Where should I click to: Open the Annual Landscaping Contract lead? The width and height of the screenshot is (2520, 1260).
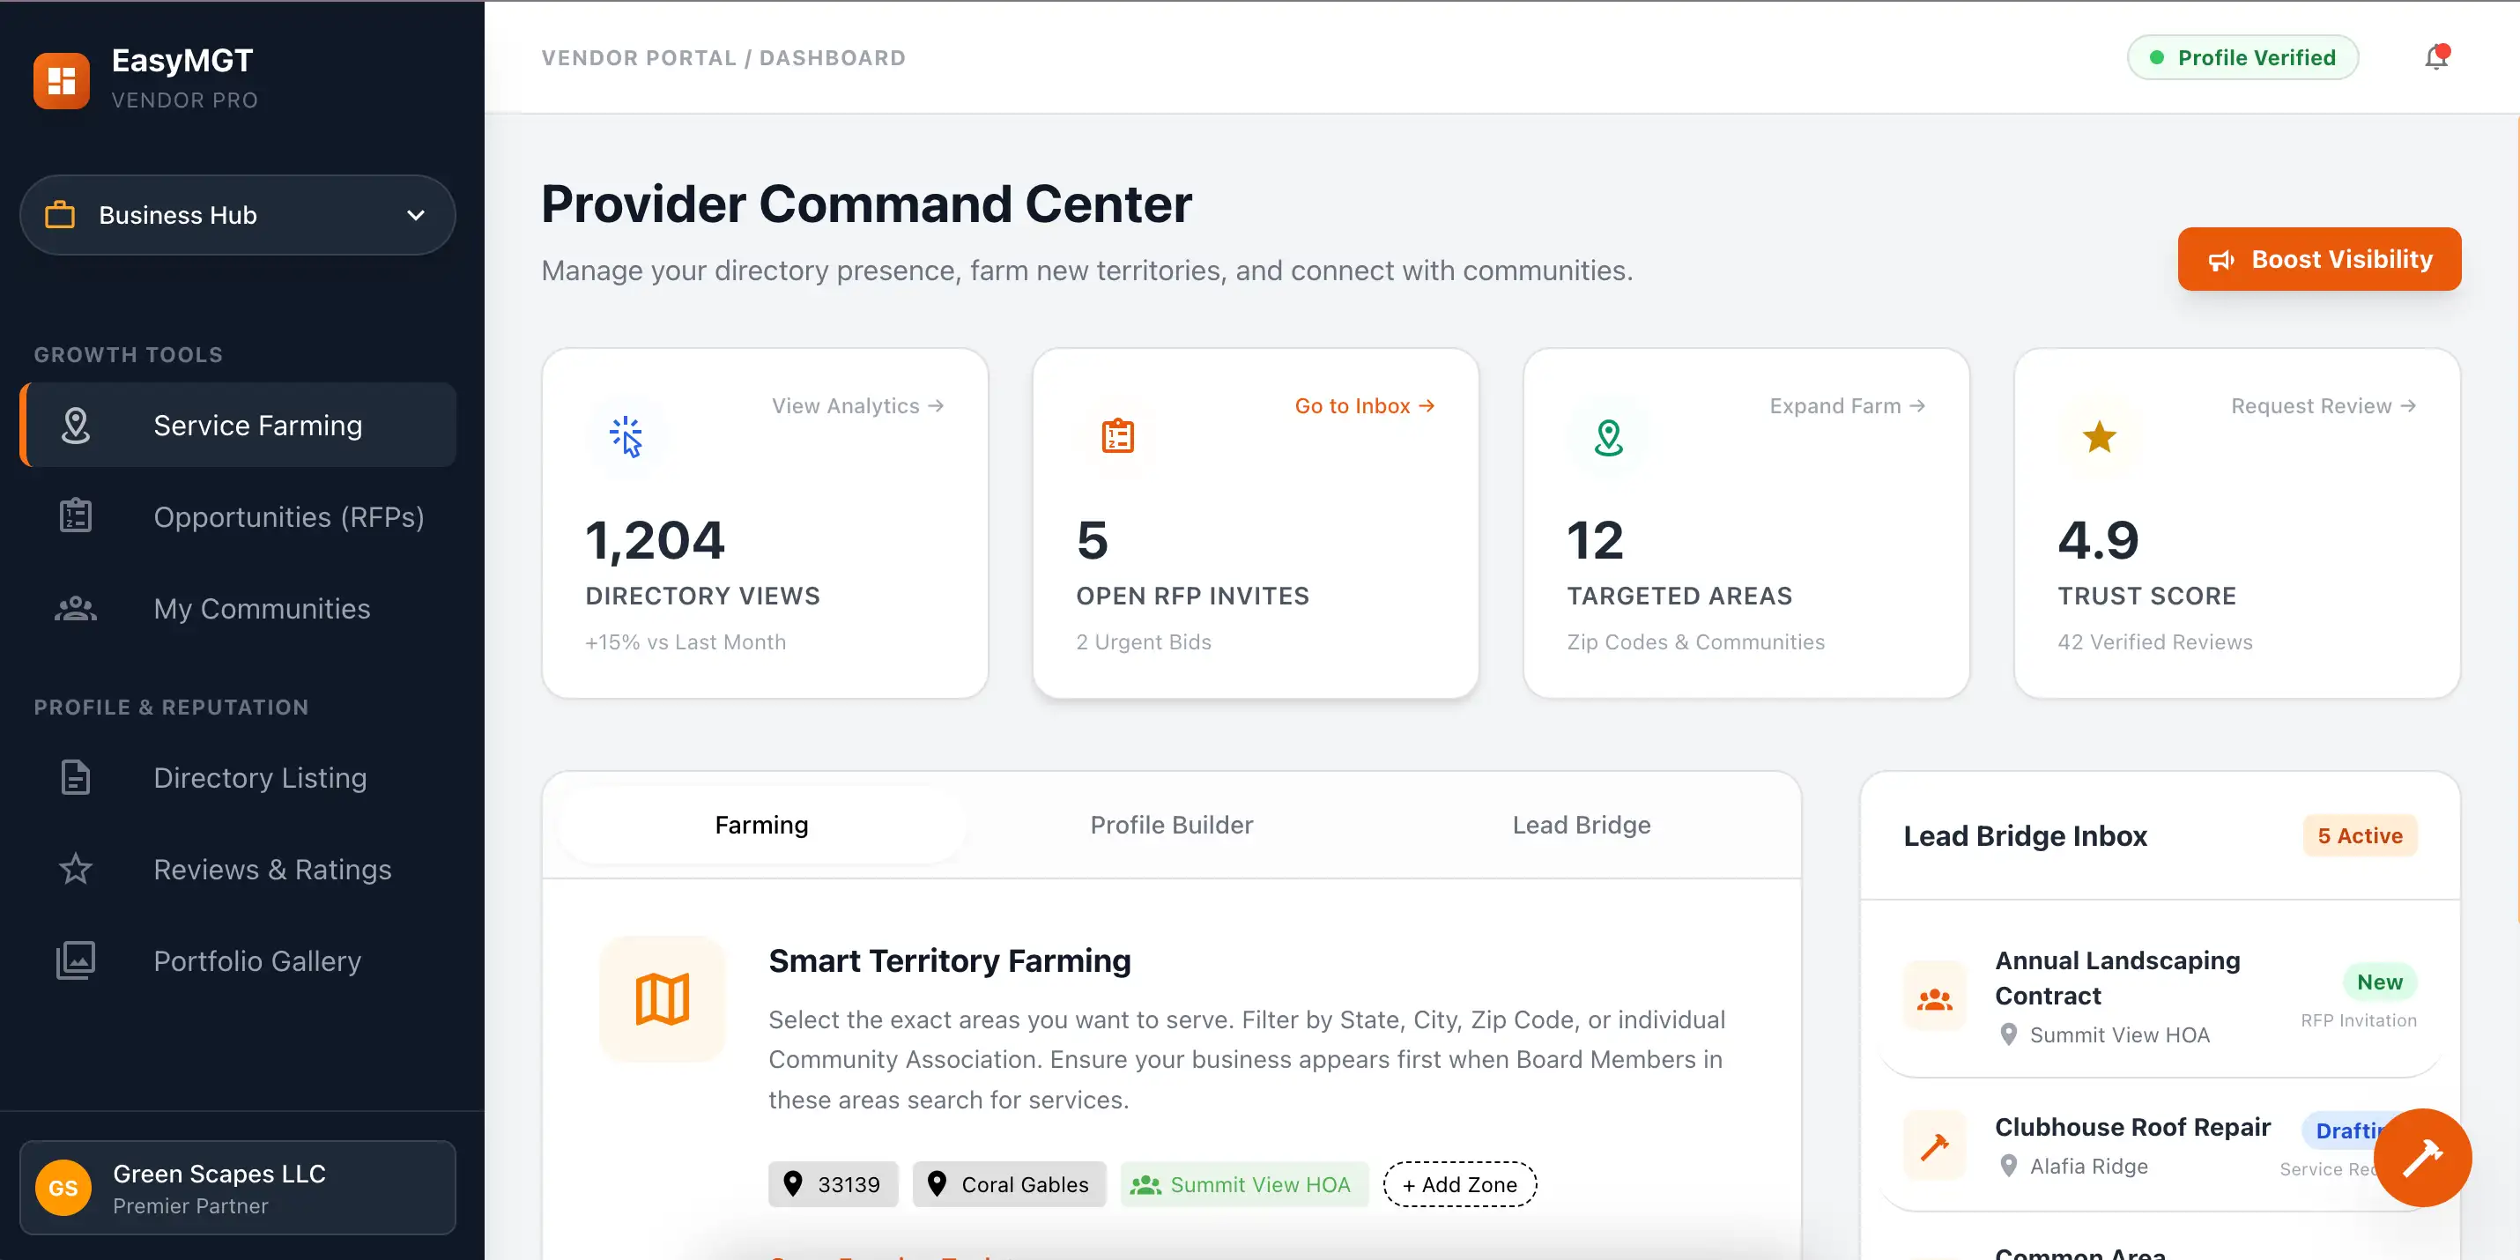(2117, 977)
